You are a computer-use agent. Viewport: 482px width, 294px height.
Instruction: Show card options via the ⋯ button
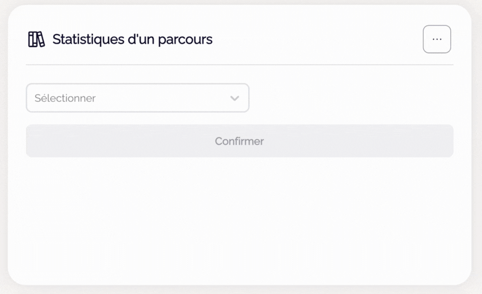(x=437, y=39)
